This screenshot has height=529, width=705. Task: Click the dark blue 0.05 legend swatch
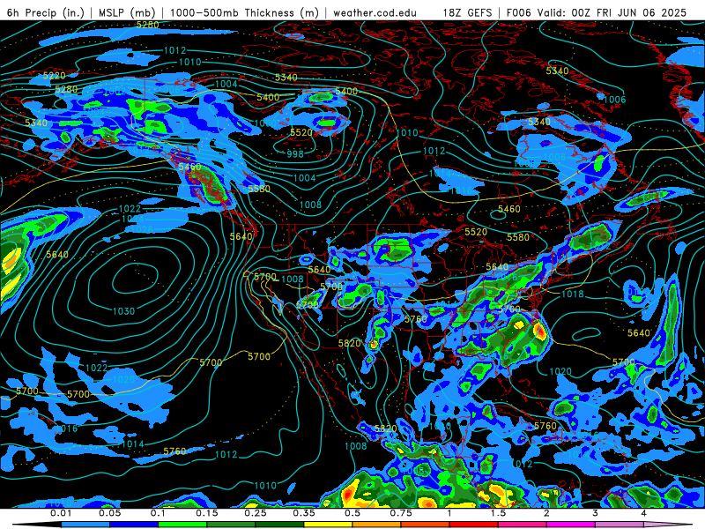click(134, 525)
